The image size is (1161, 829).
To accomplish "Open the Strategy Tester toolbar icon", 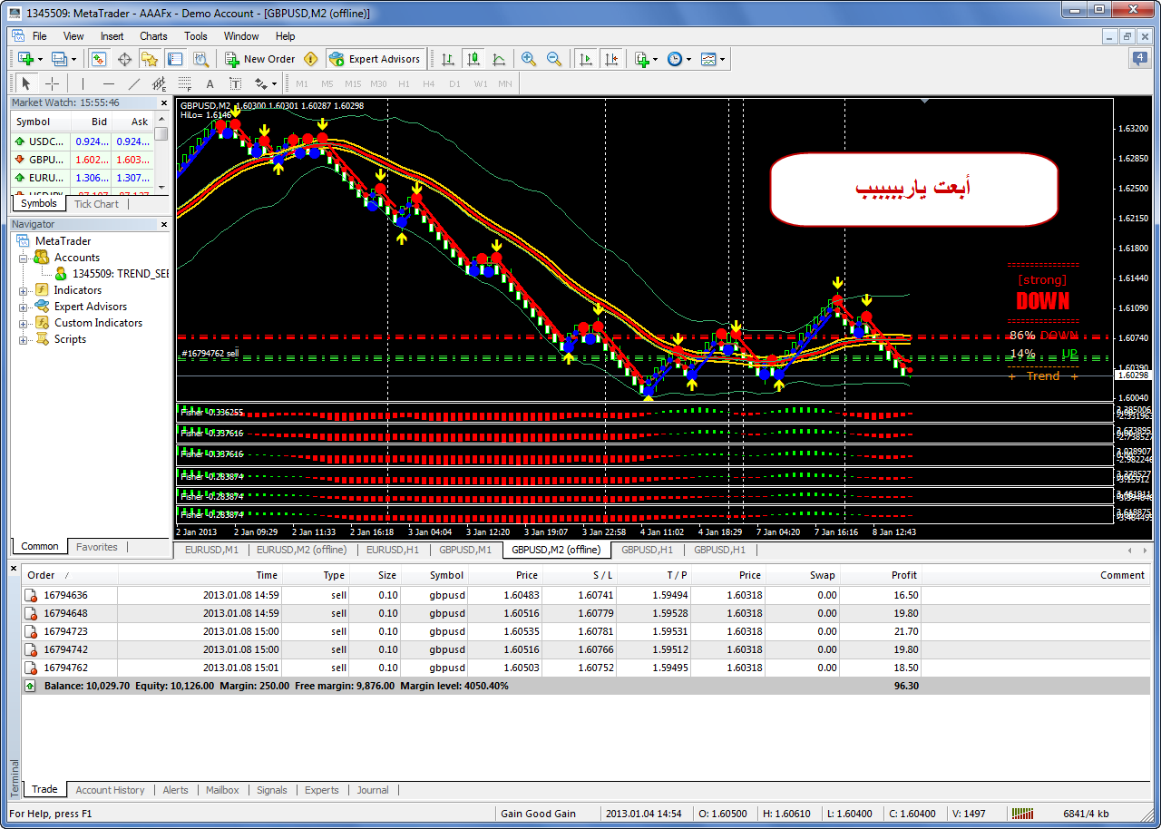I will (x=200, y=59).
